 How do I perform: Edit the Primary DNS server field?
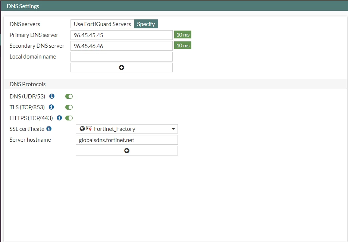point(121,35)
